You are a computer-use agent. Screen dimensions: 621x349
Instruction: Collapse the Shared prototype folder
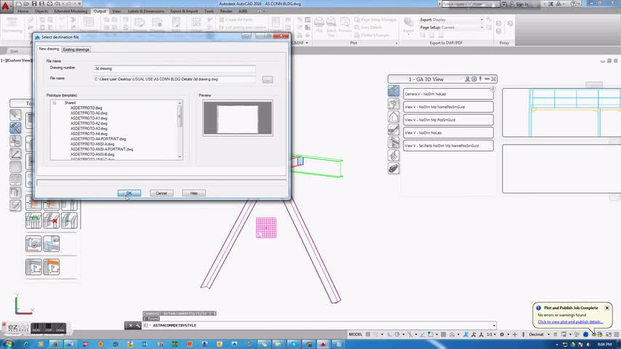coord(55,103)
